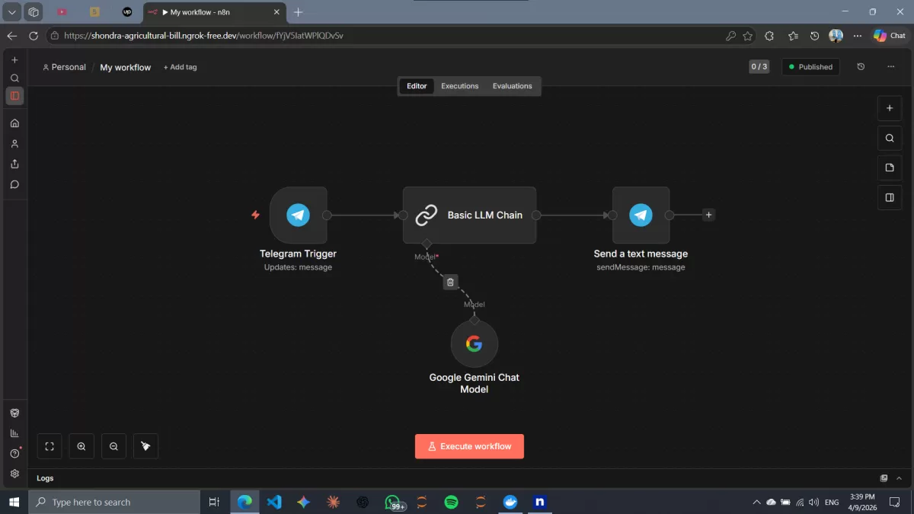Viewport: 914px width, 514px height.
Task: Open the Google Gemini Chat Model node
Action: (x=475, y=343)
